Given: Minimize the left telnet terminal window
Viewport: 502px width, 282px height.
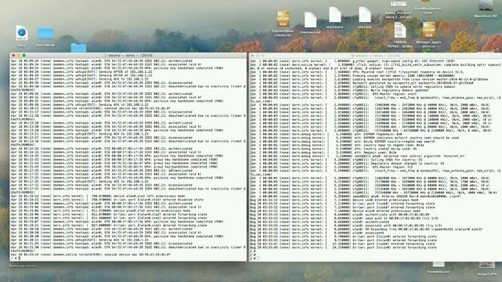Looking at the screenshot, I should click(x=19, y=56).
